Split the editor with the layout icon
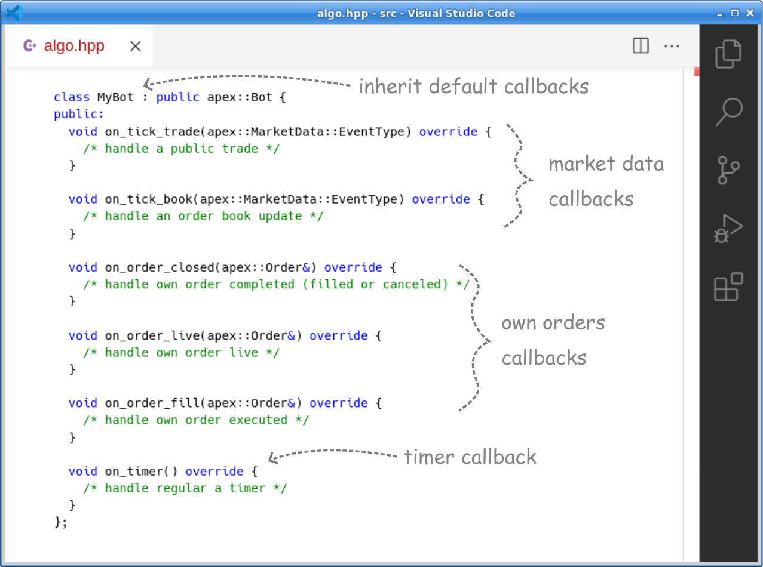 [641, 46]
